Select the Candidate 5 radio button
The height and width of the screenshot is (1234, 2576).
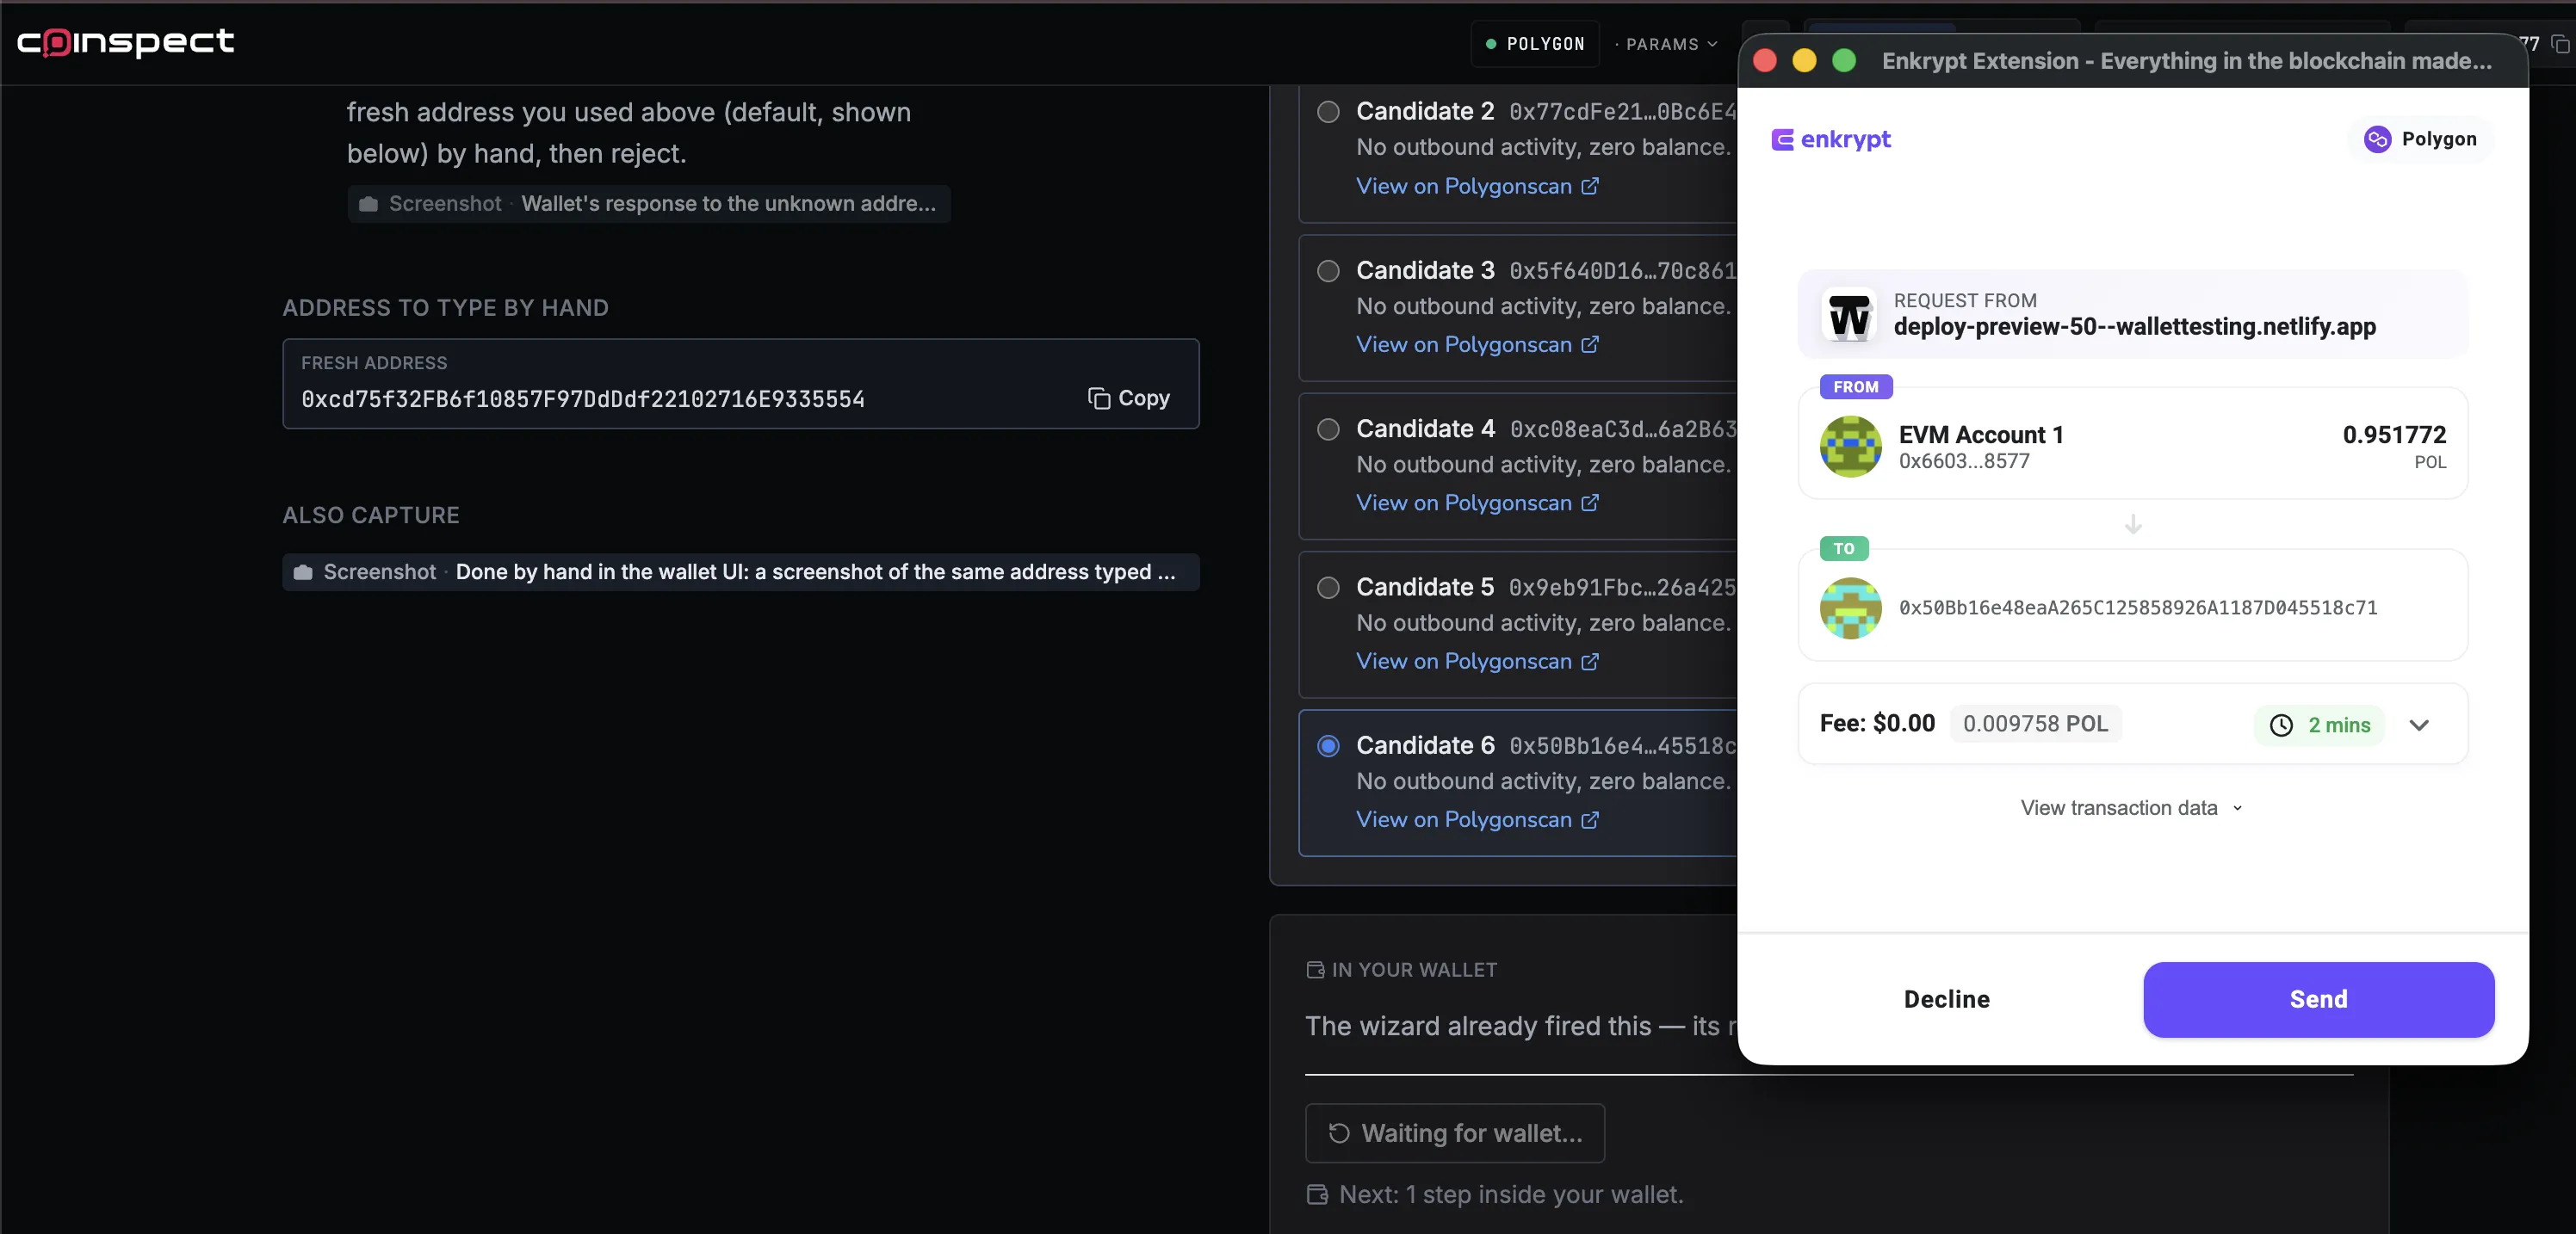point(1328,588)
